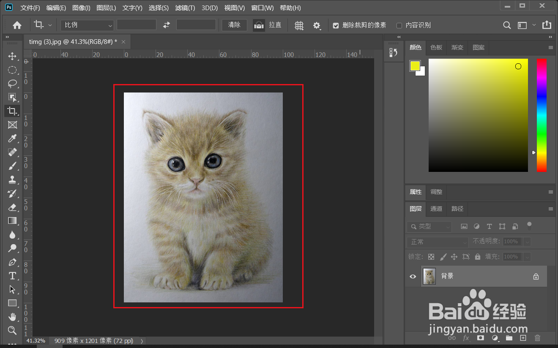Click the yellow foreground color swatch

pos(415,65)
